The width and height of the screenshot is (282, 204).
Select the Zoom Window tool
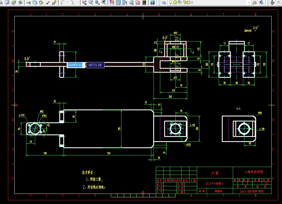click(x=97, y=3)
